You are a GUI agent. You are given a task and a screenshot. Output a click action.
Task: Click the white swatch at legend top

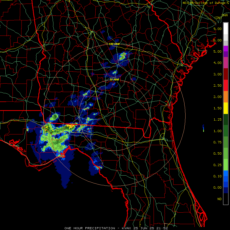226,28
